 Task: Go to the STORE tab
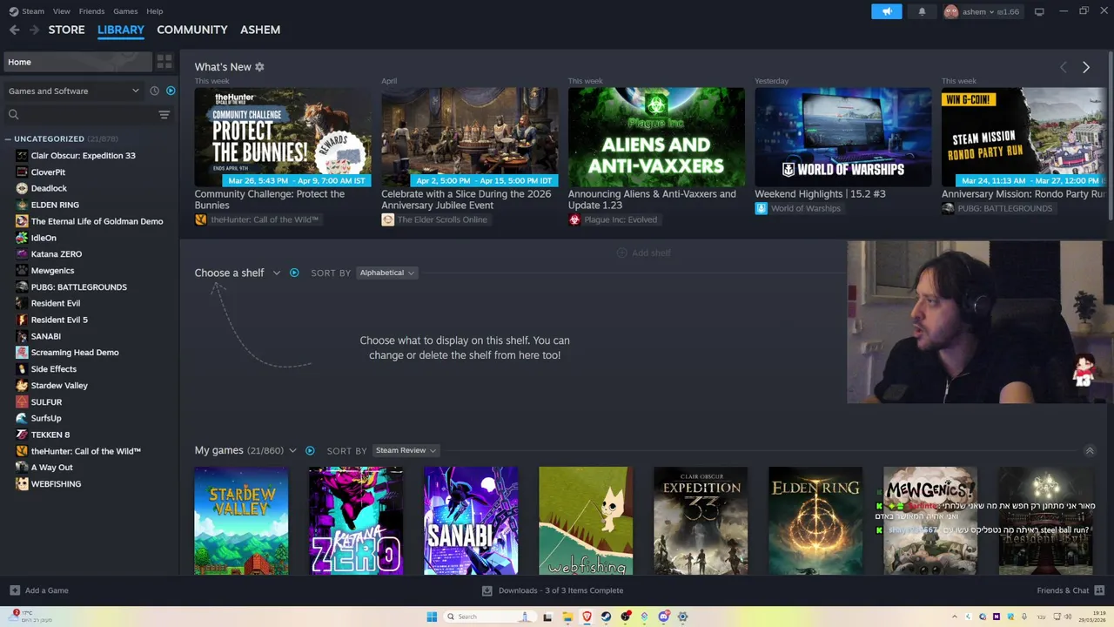click(67, 30)
